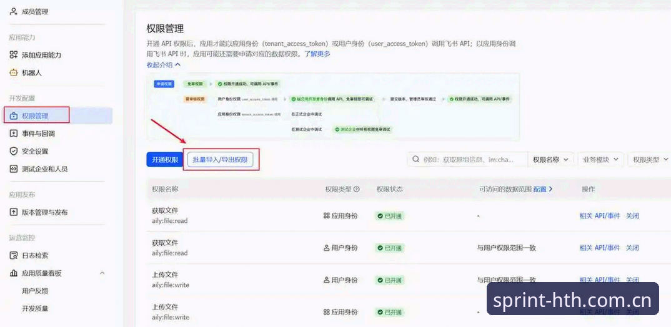Click the 操作 column header

tap(588, 189)
